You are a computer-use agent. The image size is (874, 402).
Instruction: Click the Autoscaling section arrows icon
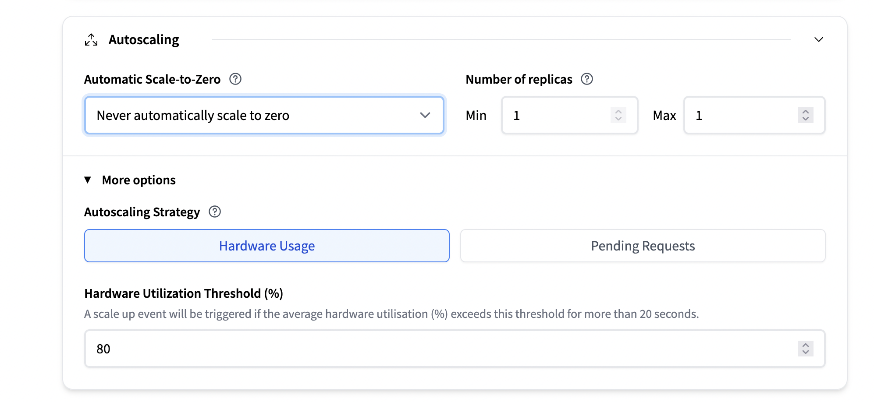pyautogui.click(x=91, y=40)
